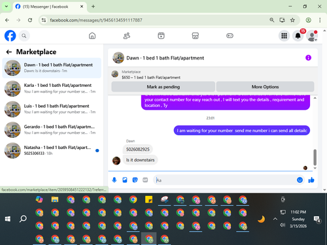Open the purple conversation information icon
The height and width of the screenshot is (245, 327).
[x=308, y=57]
